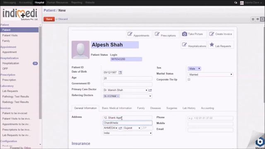Click the red Save button

49,19
